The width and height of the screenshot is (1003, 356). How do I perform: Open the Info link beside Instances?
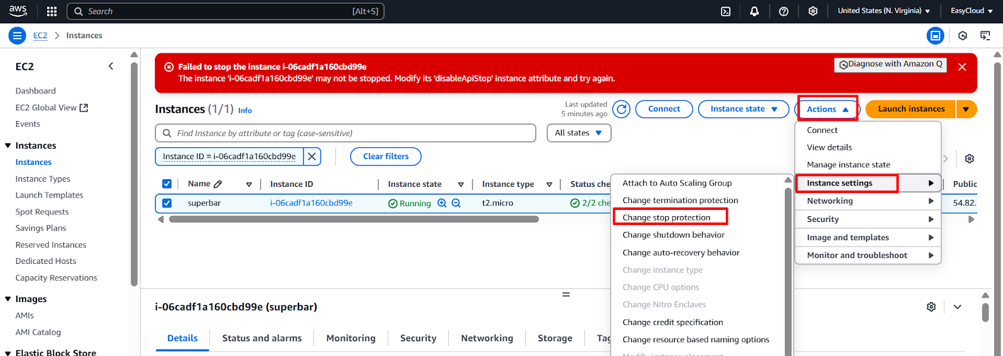tap(245, 110)
